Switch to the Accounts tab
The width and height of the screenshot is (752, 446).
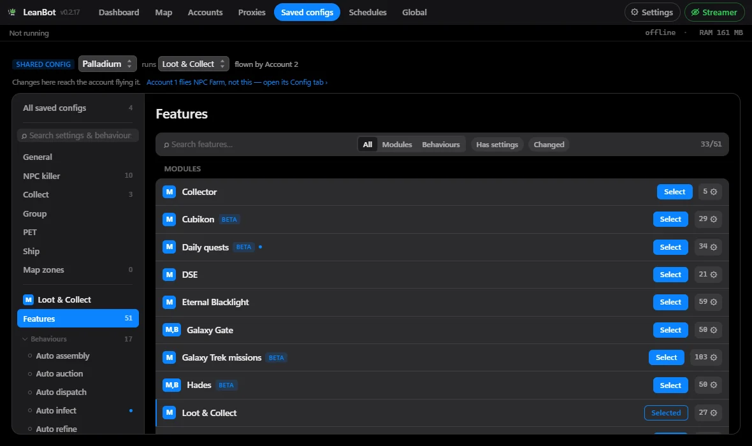pyautogui.click(x=205, y=12)
